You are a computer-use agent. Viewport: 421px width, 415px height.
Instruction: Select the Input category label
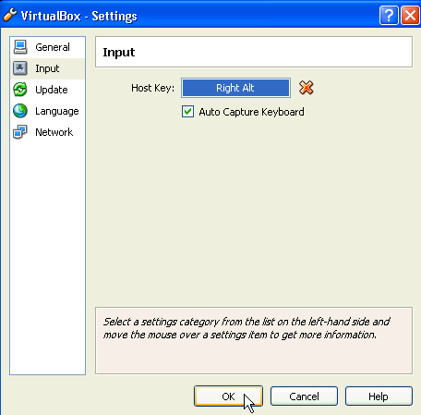47,68
